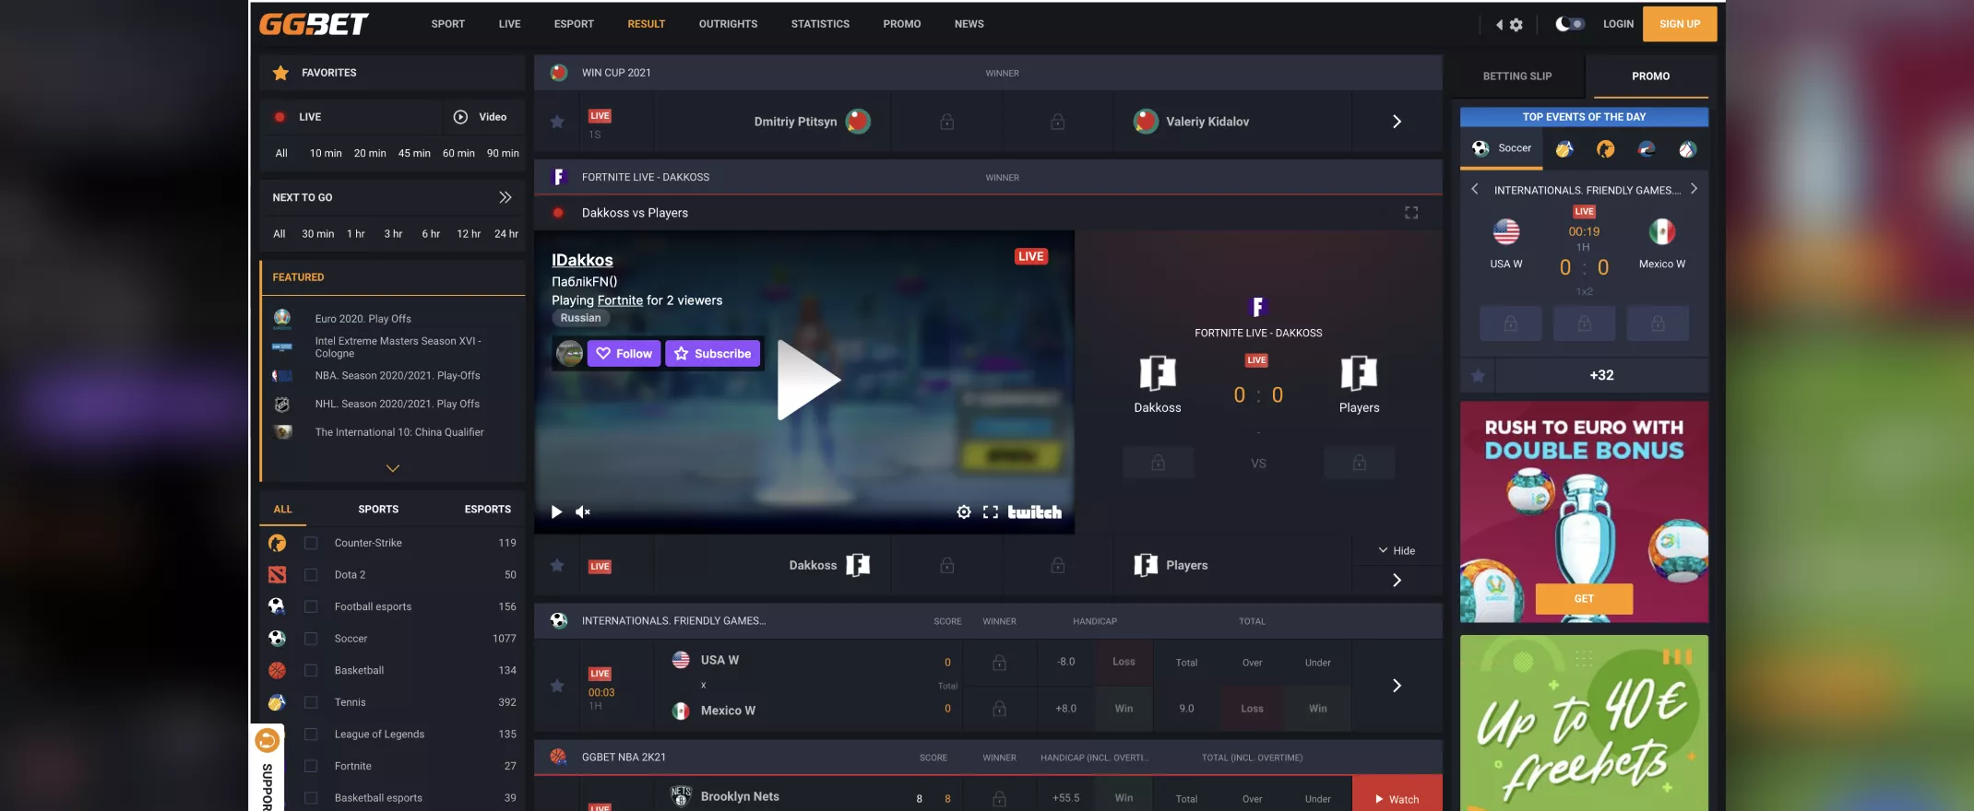Check the Counter-Strike checkbox

click(x=311, y=544)
